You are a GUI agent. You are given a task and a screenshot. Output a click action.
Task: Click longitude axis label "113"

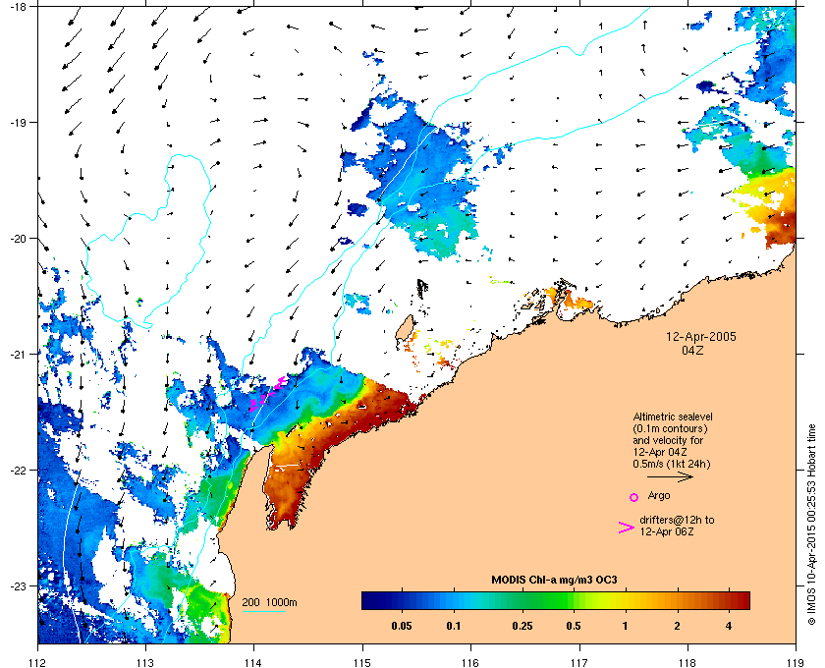[x=145, y=663]
